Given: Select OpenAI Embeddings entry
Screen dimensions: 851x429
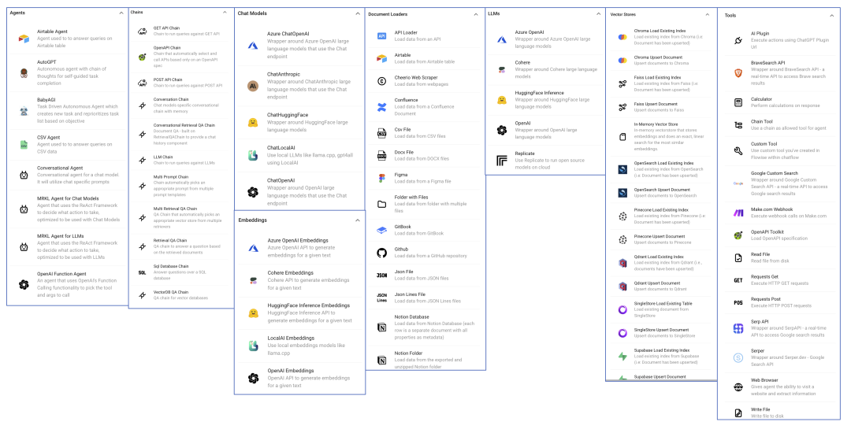Looking at the screenshot, I should point(299,378).
